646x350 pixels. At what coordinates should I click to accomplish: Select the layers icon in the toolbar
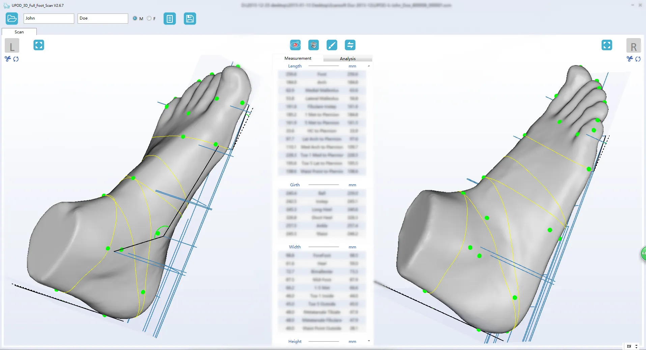(x=313, y=45)
